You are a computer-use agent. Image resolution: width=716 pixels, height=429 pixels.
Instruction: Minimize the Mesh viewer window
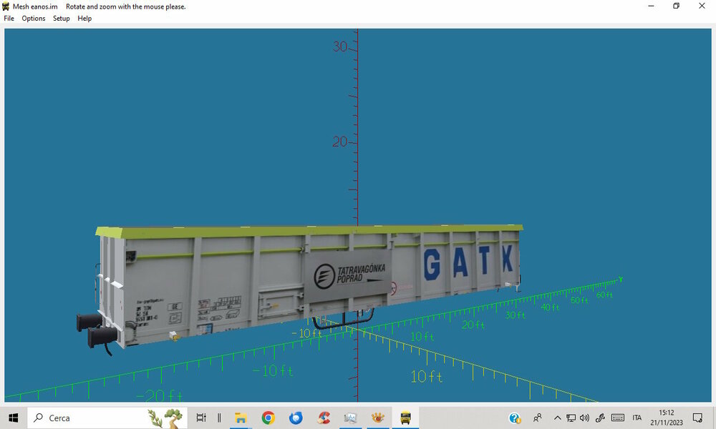click(x=651, y=6)
